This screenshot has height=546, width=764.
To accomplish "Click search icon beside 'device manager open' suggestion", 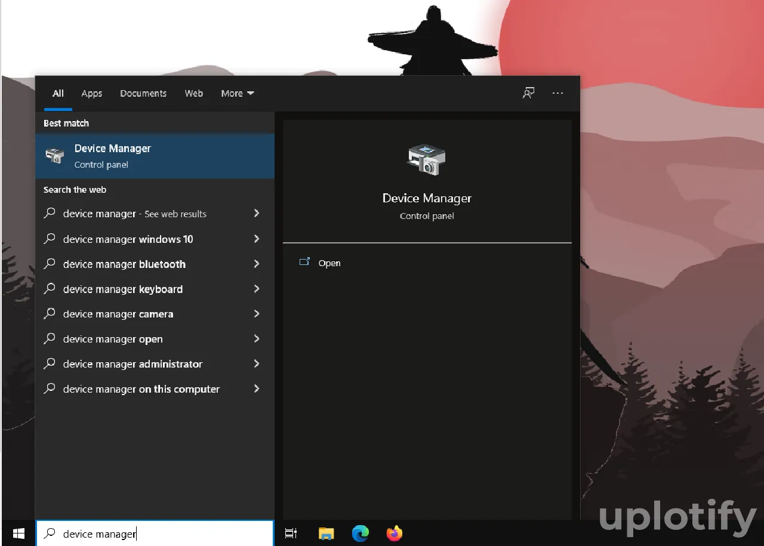I will pyautogui.click(x=50, y=338).
